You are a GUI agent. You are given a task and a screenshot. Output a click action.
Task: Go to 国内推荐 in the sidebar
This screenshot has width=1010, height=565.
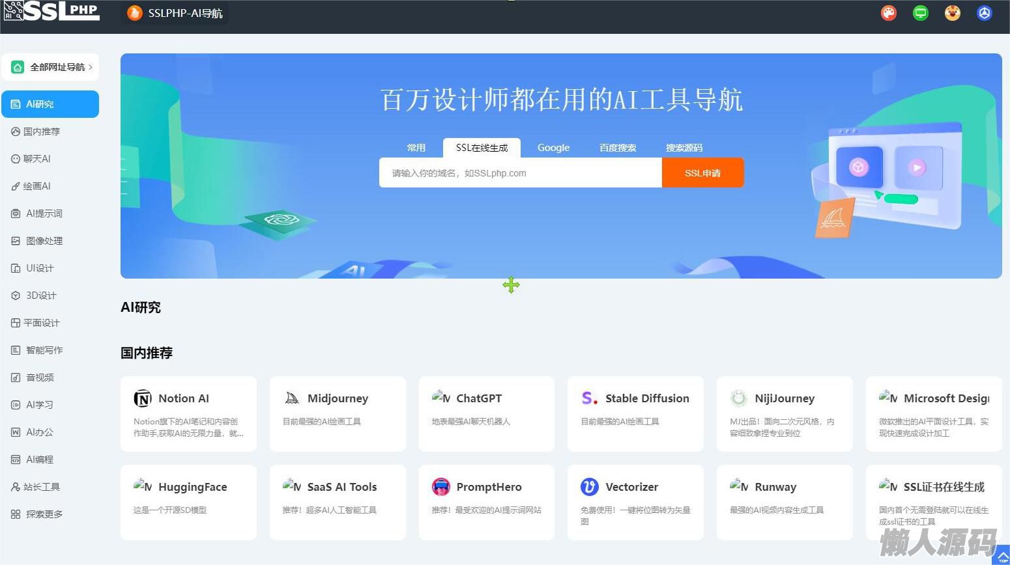point(50,131)
